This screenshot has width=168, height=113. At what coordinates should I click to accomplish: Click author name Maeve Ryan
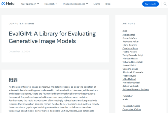tap(129, 76)
